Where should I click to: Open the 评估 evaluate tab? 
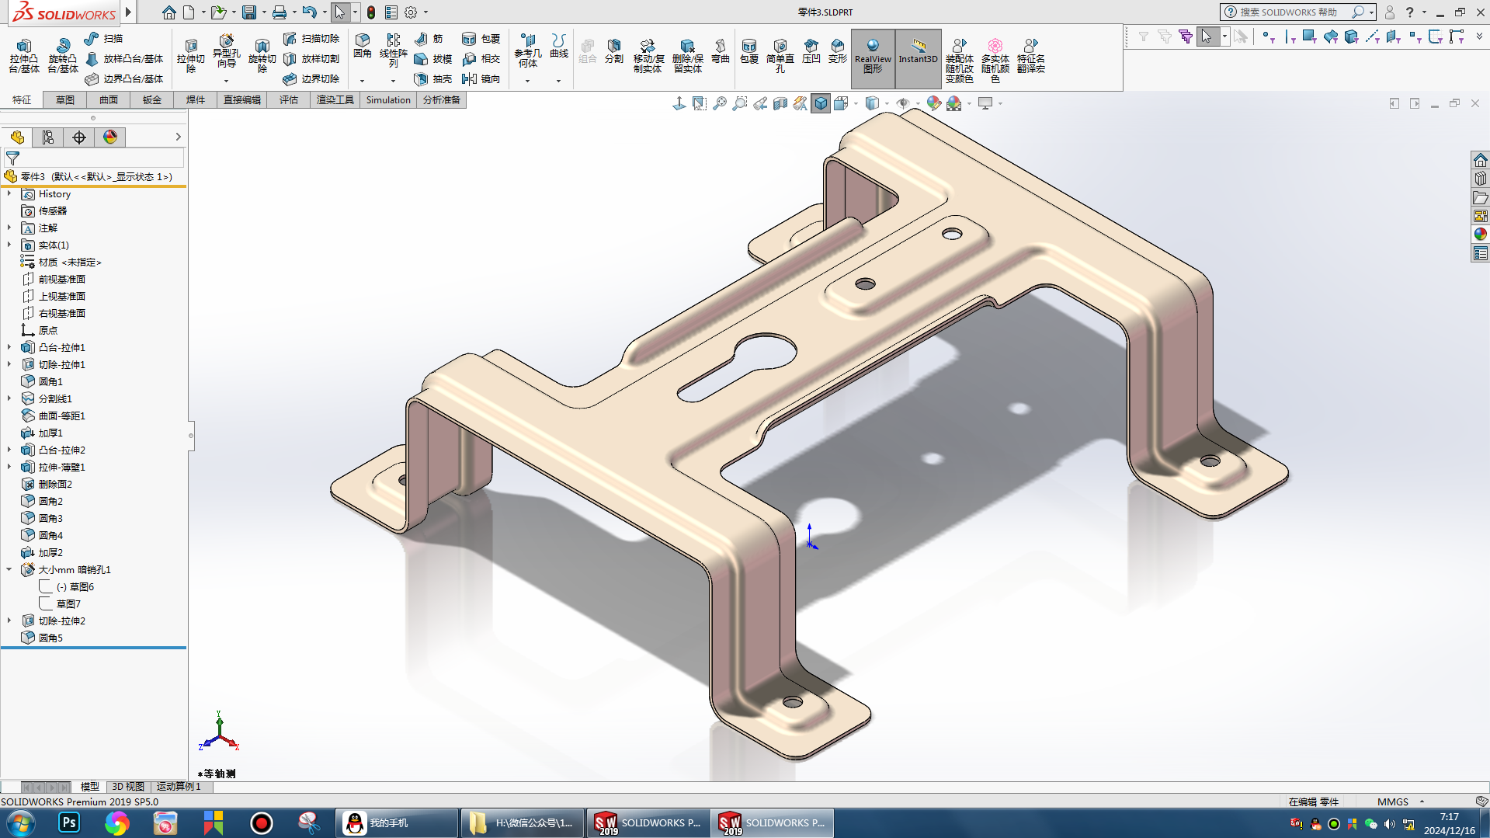tap(289, 99)
